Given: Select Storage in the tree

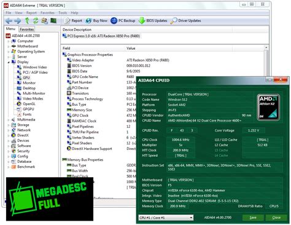Looking at the screenshot, I should click(20, 125).
